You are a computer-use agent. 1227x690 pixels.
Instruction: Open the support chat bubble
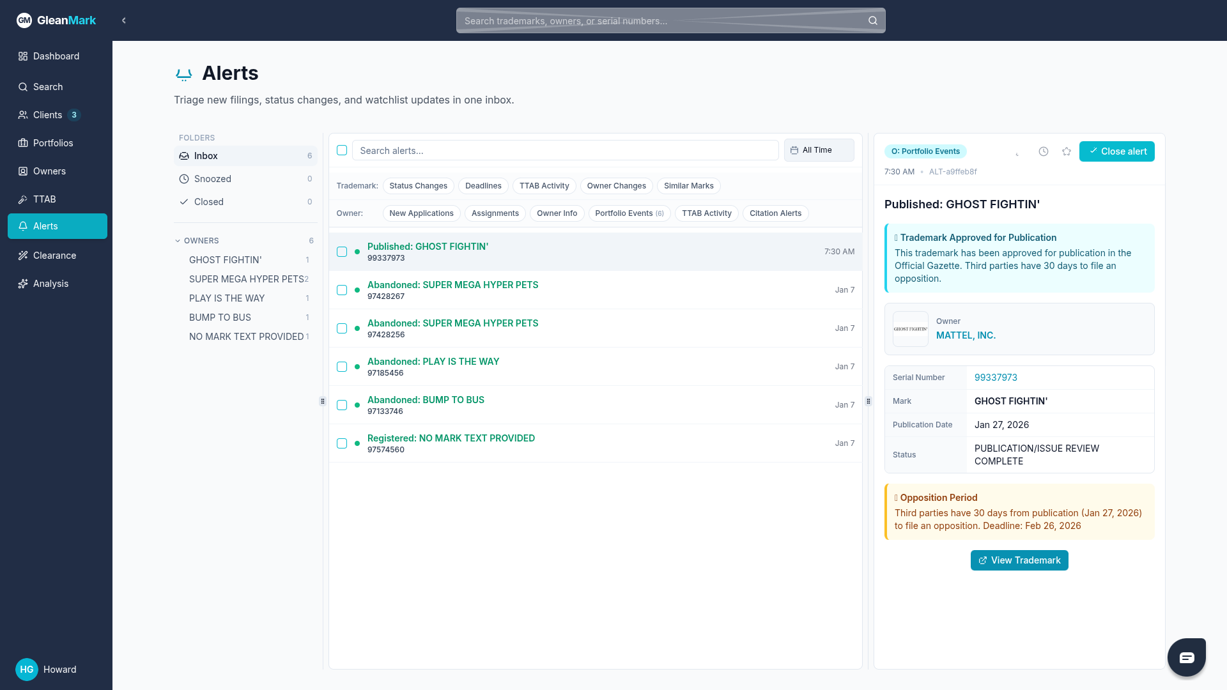(x=1187, y=657)
